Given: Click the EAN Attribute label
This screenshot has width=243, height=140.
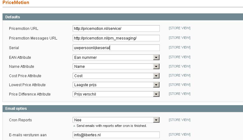Looking at the screenshot, I should (20, 58).
